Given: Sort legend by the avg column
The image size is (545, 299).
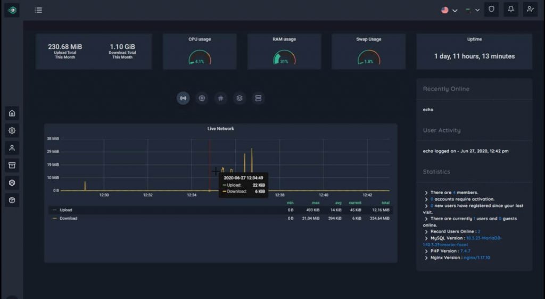Looking at the screenshot, I should (338, 203).
